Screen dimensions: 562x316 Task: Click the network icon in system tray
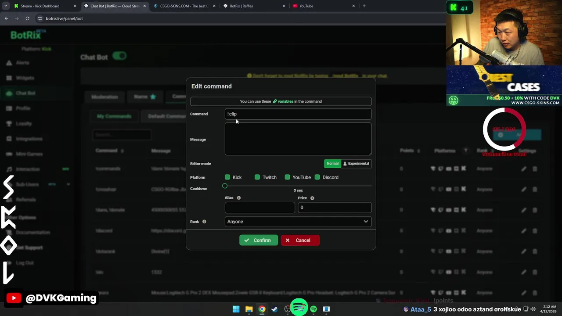pyautogui.click(x=526, y=309)
